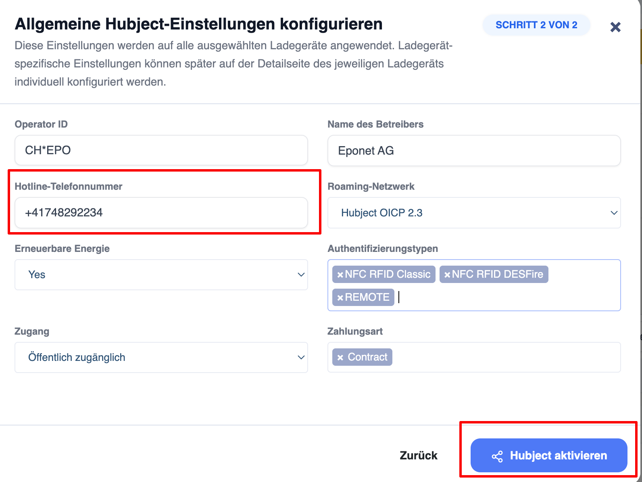Click the Hotline-Telefonnummer label
Image resolution: width=642 pixels, height=482 pixels.
69,187
